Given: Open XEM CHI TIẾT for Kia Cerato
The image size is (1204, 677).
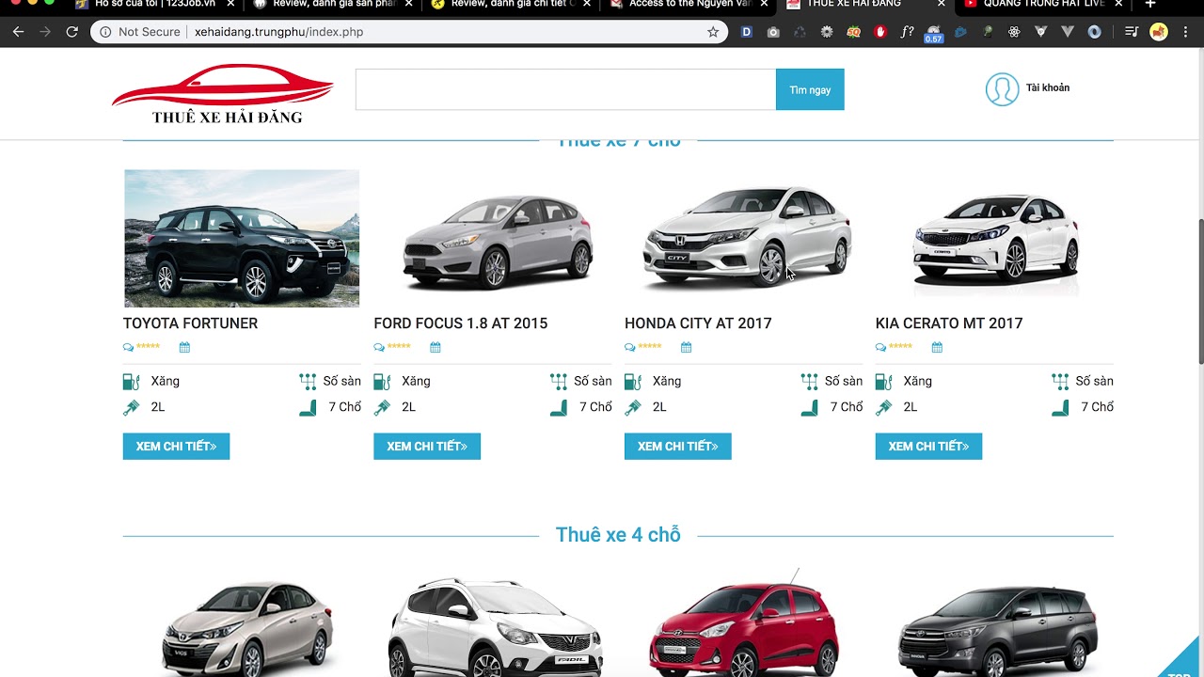Looking at the screenshot, I should [928, 447].
